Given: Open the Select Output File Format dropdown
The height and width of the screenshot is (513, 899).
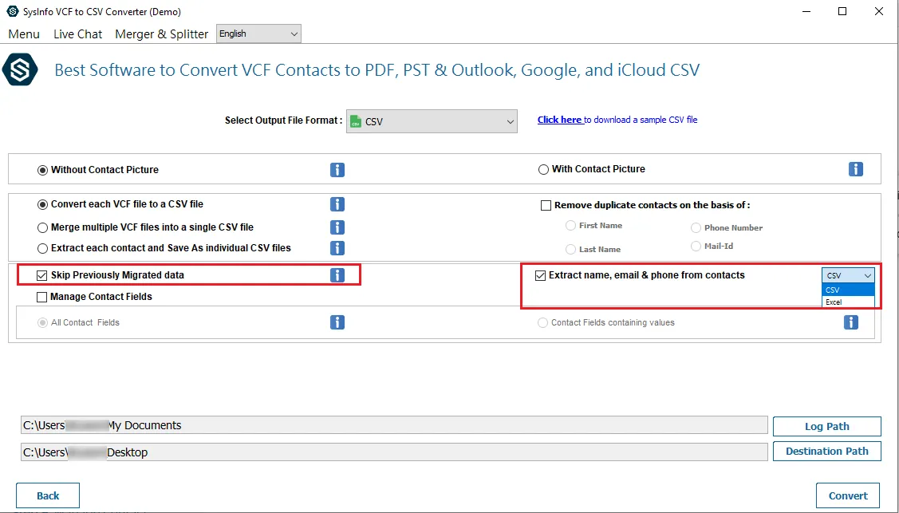Looking at the screenshot, I should click(x=432, y=122).
